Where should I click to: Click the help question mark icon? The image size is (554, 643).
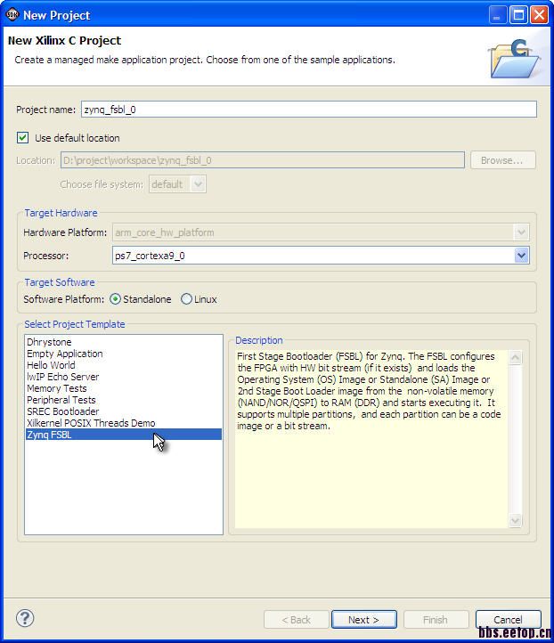[25, 618]
